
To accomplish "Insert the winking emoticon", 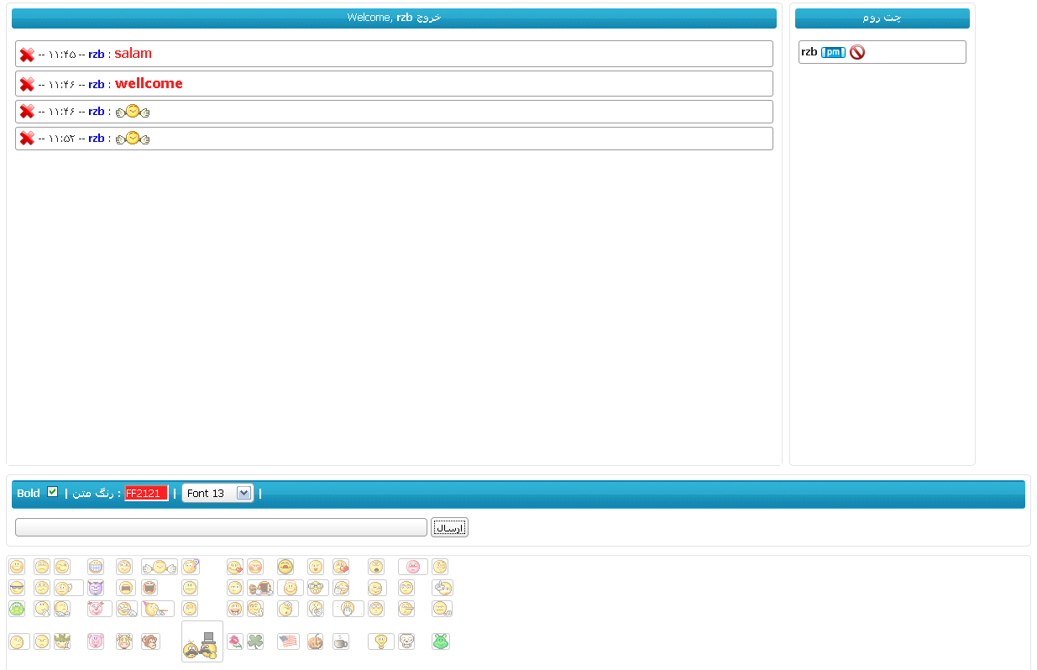I will click(x=62, y=567).
